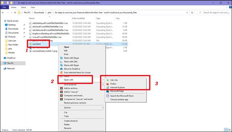The image size is (232, 132).
Task: Click the Firefox icon in Open with submenu
Action: click(x=108, y=84)
